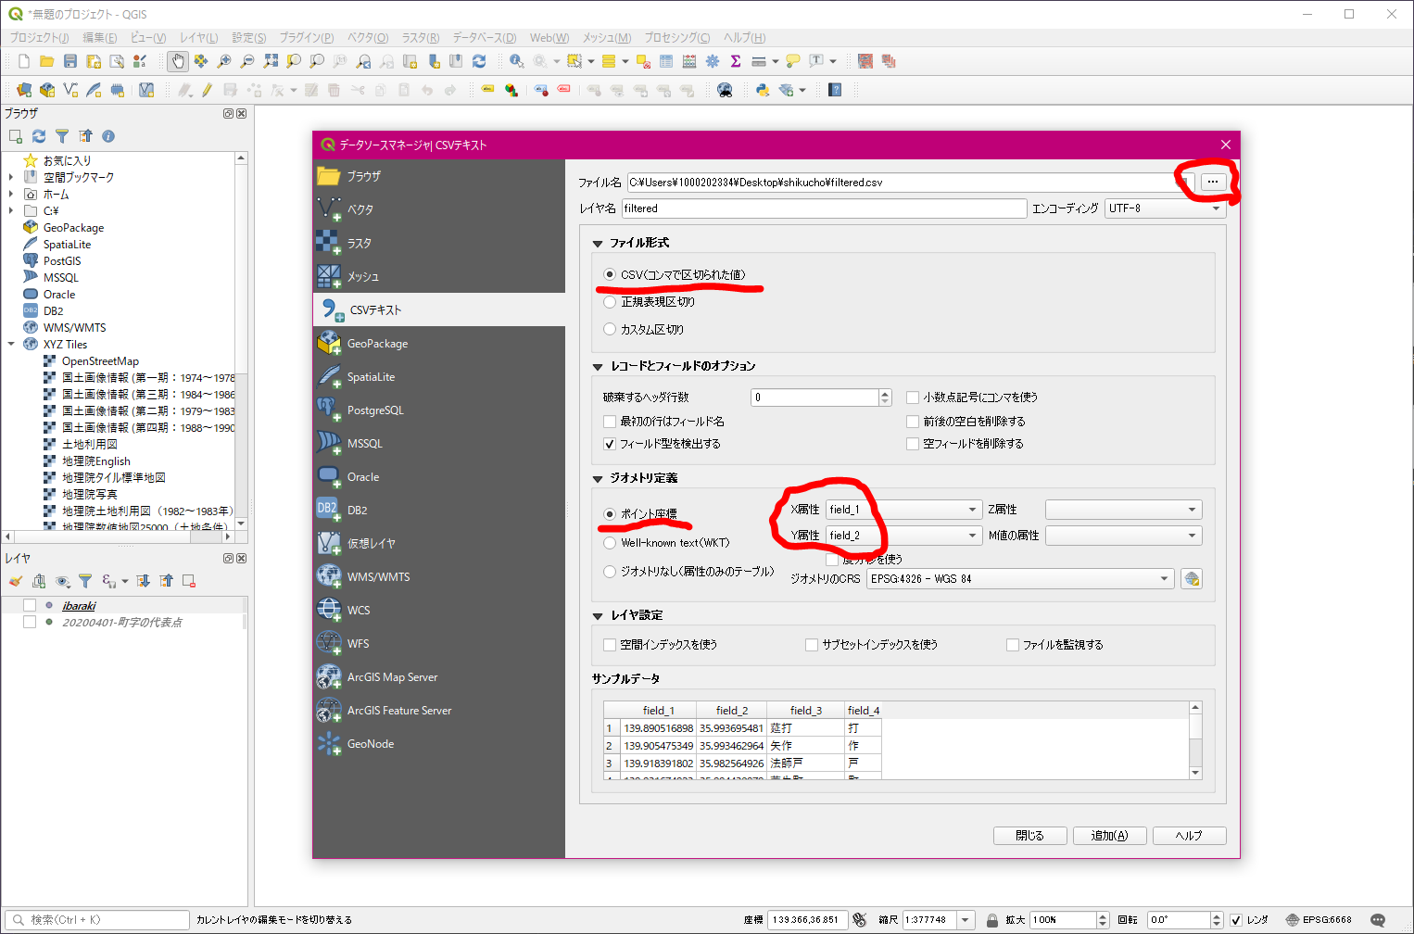This screenshot has height=934, width=1414.
Task: Click the Refresh icon in the Browser panel
Action: [39, 136]
